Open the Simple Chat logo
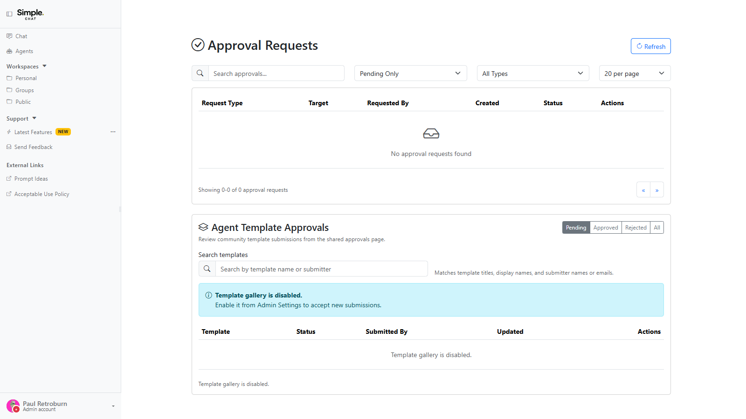The width and height of the screenshot is (746, 419). click(x=30, y=14)
